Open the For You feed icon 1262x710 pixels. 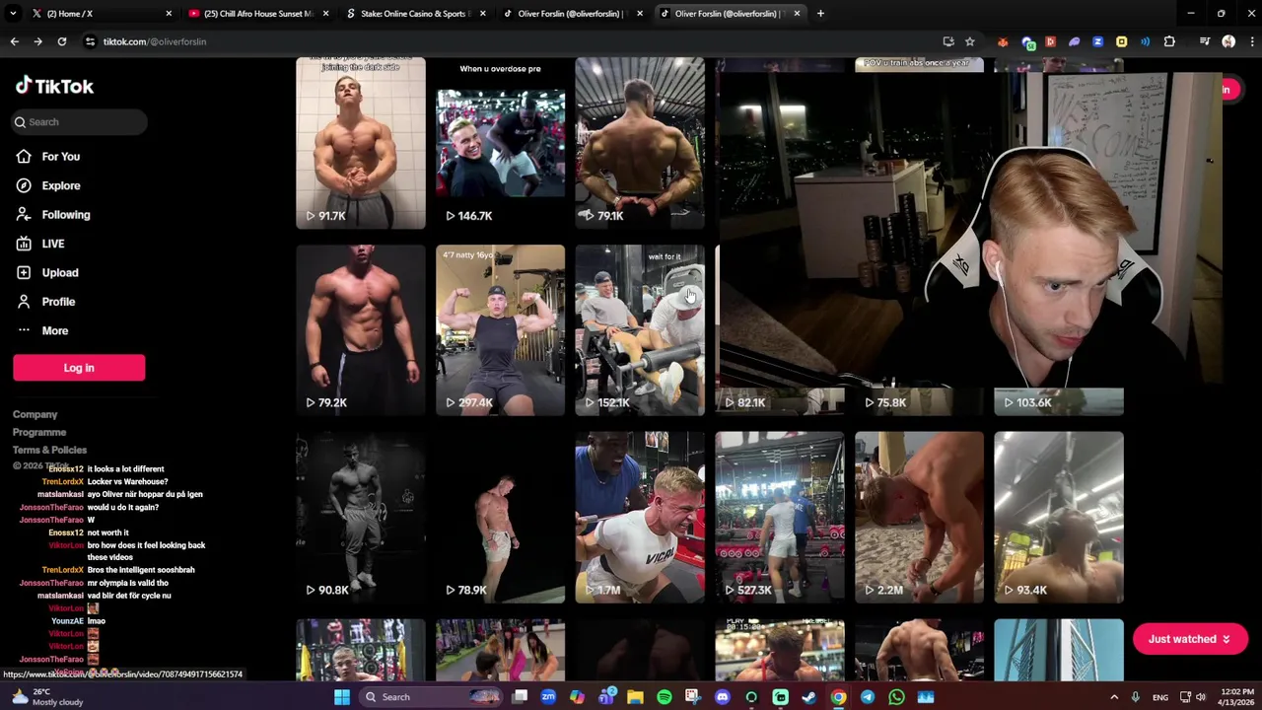[x=23, y=157]
